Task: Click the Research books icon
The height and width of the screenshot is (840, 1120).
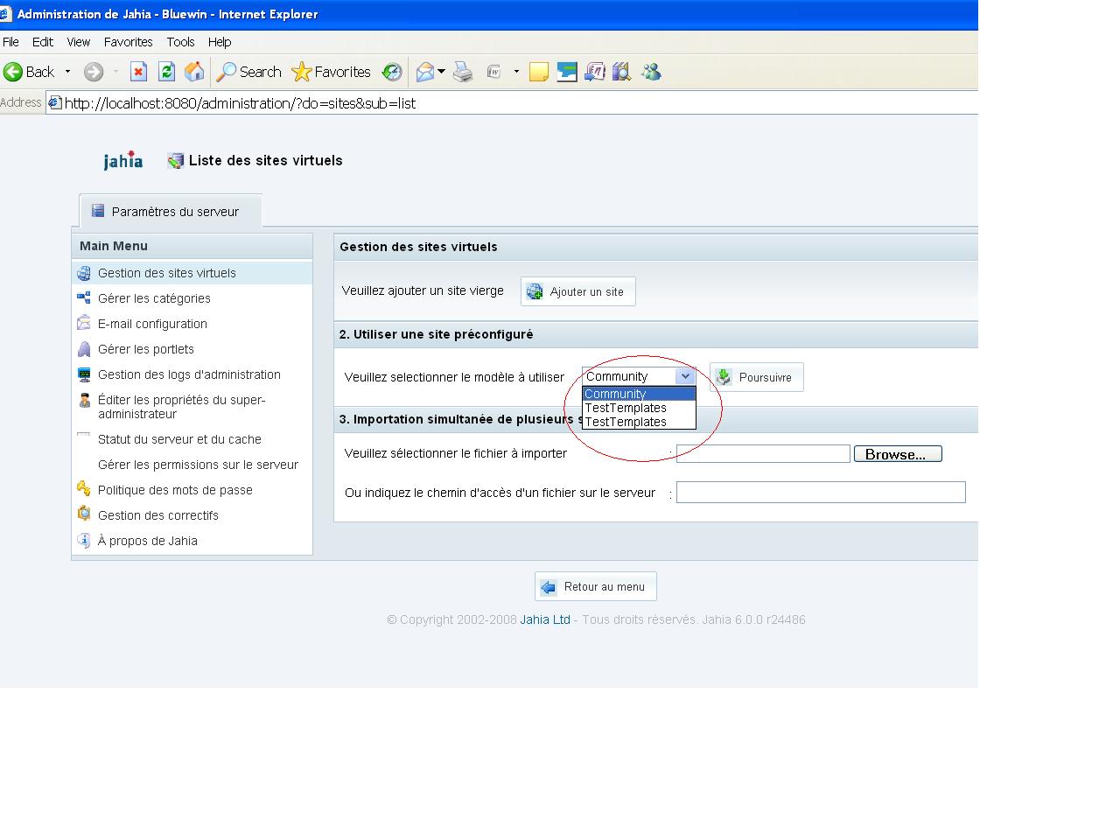Action: (622, 72)
